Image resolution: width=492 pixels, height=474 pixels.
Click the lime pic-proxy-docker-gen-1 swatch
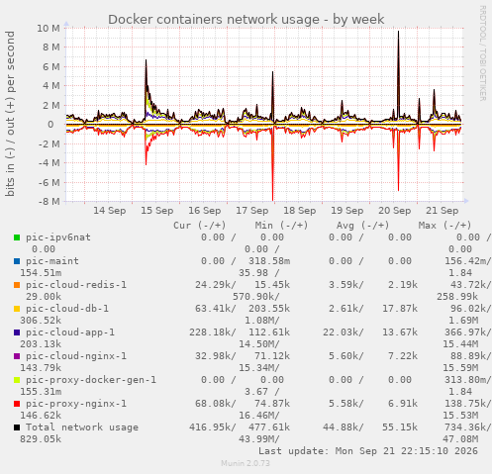pyautogui.click(x=17, y=380)
